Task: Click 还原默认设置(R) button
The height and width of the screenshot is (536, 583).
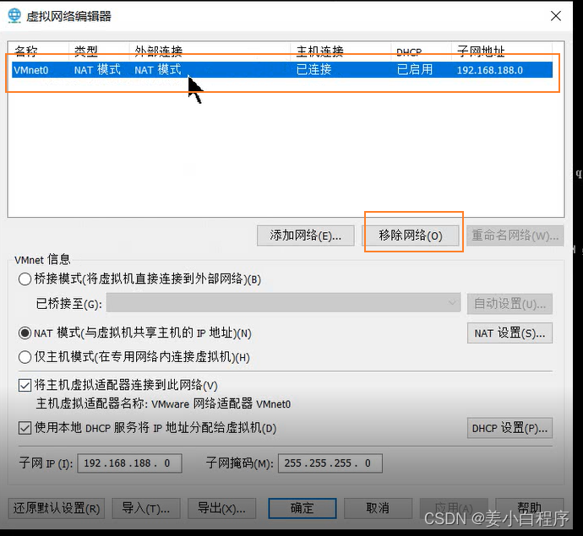Action: point(57,508)
